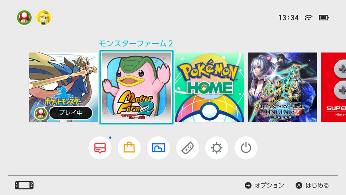Viewport: 346px width, 195px height.
Task: Select the Sleep Mode power icon
Action: click(245, 148)
